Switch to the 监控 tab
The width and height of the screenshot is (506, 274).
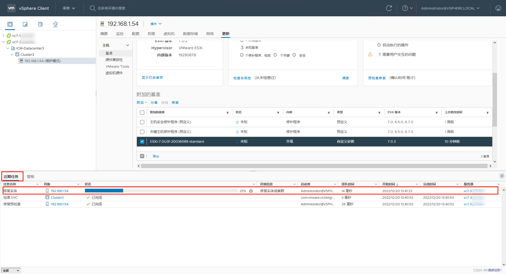120,34
